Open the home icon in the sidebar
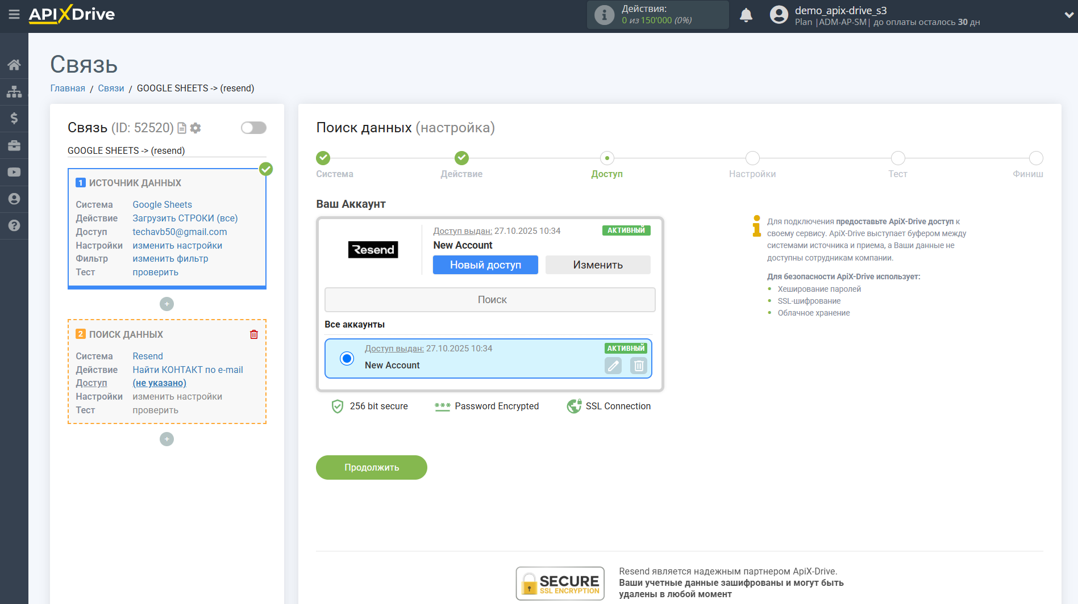 [x=14, y=65]
